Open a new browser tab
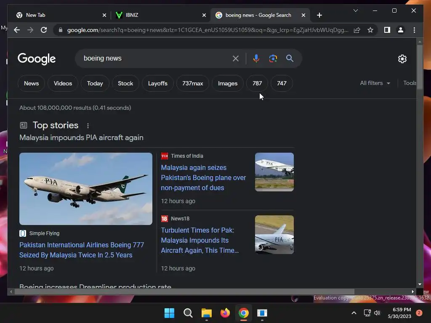 319,15
